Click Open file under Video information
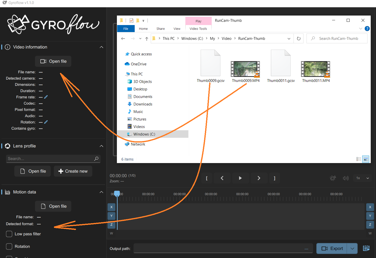Screen dimensions: 376x258 (x=53, y=61)
